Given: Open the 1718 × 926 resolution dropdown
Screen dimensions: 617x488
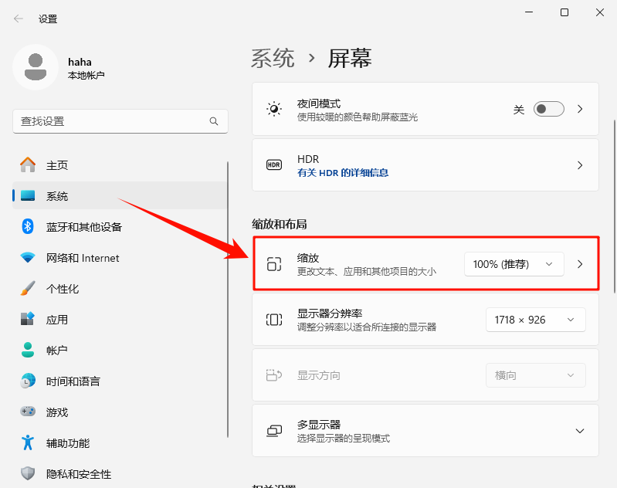Looking at the screenshot, I should click(x=536, y=320).
